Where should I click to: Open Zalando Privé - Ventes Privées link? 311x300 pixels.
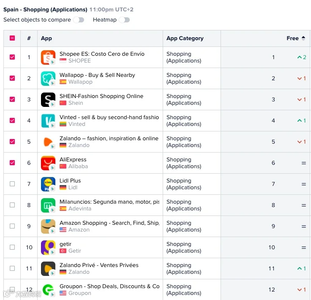[x=99, y=265]
